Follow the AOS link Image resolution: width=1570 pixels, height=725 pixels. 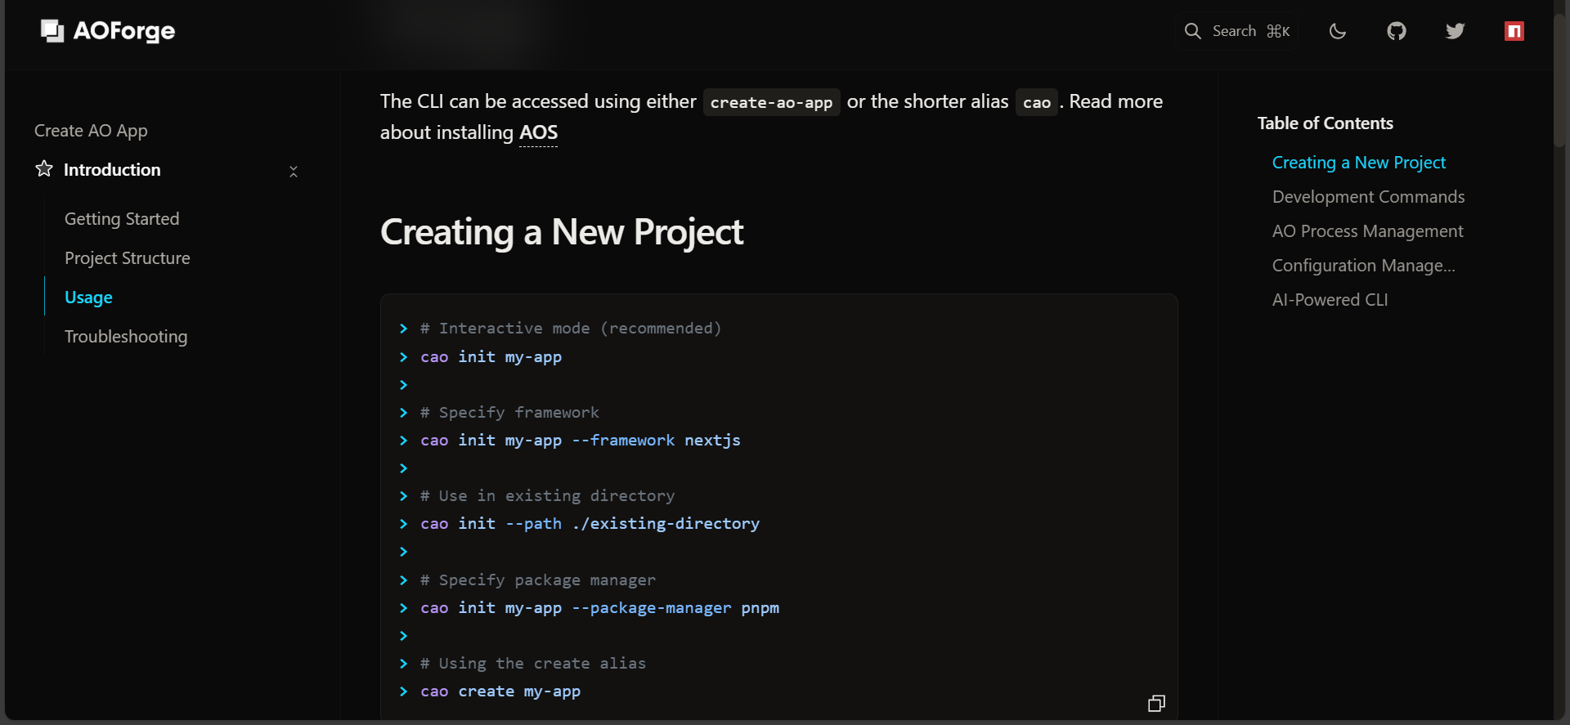[538, 132]
